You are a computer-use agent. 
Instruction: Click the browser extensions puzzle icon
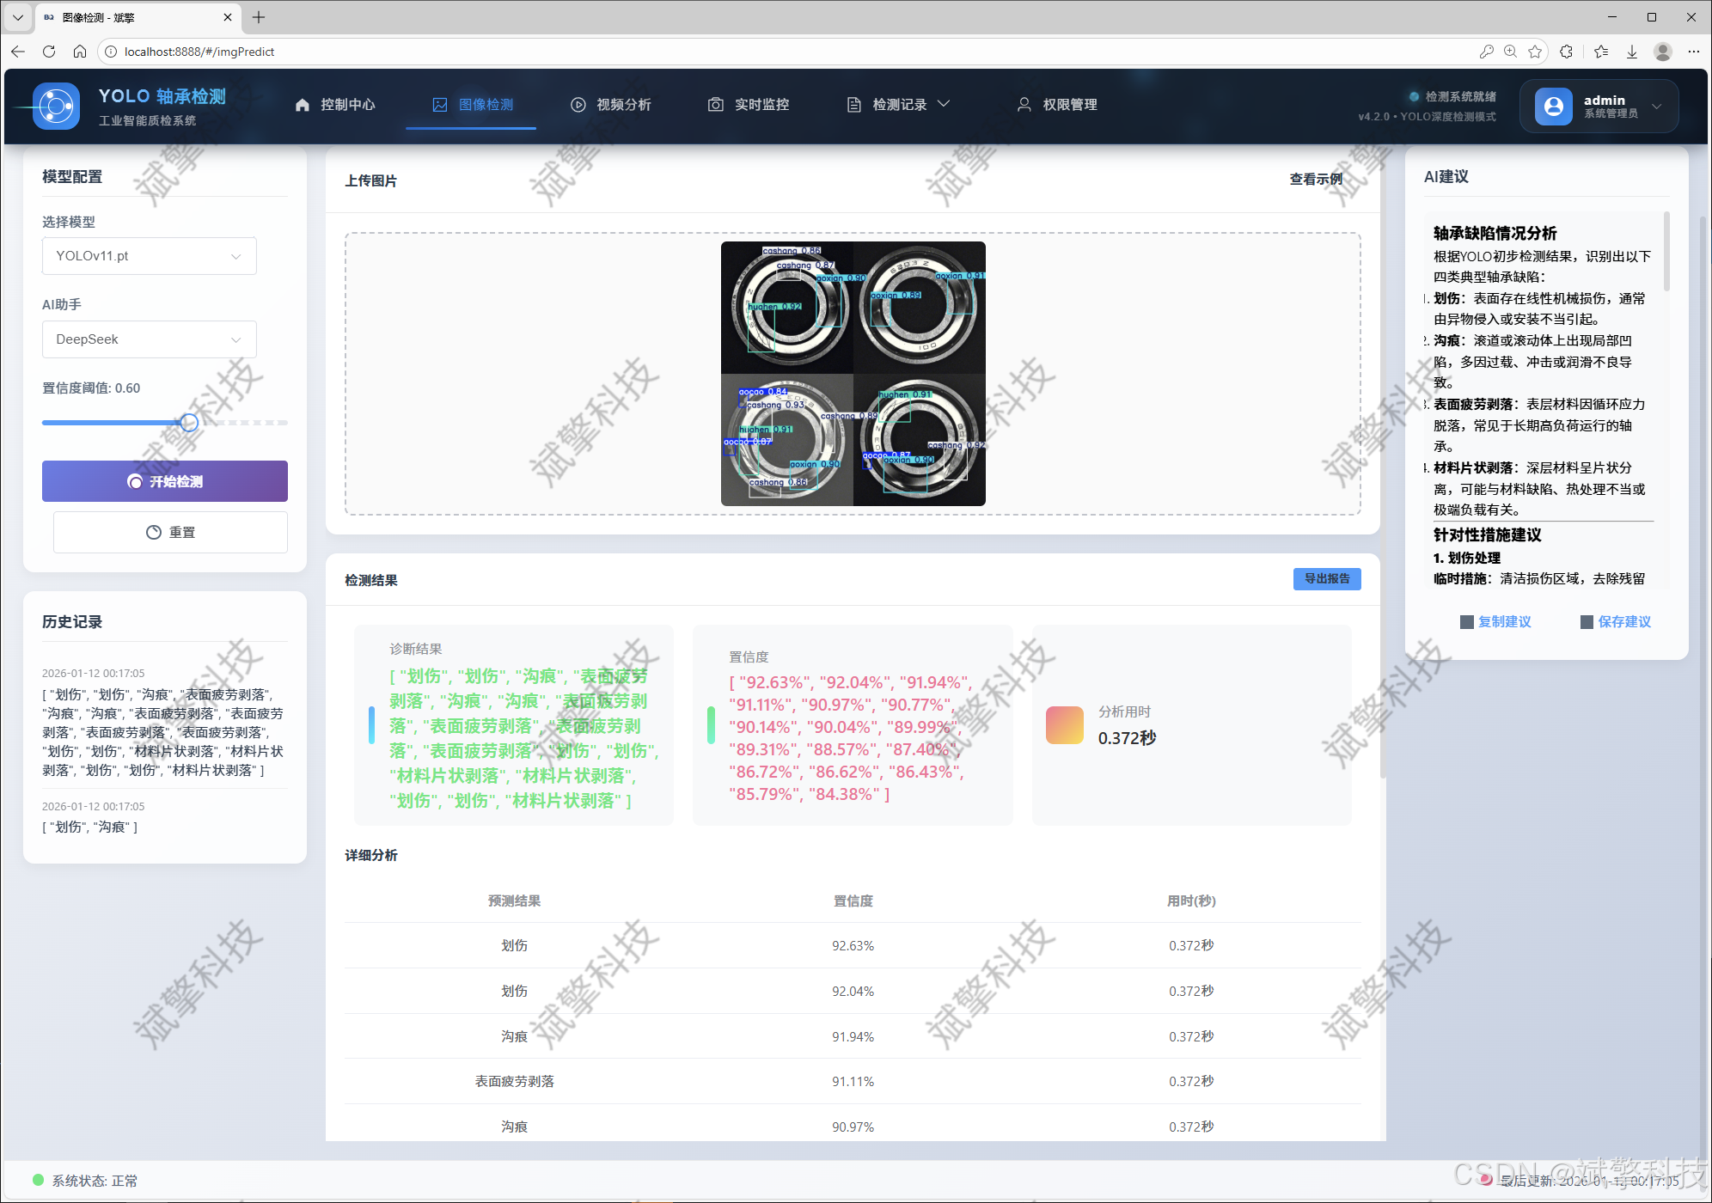point(1566,52)
